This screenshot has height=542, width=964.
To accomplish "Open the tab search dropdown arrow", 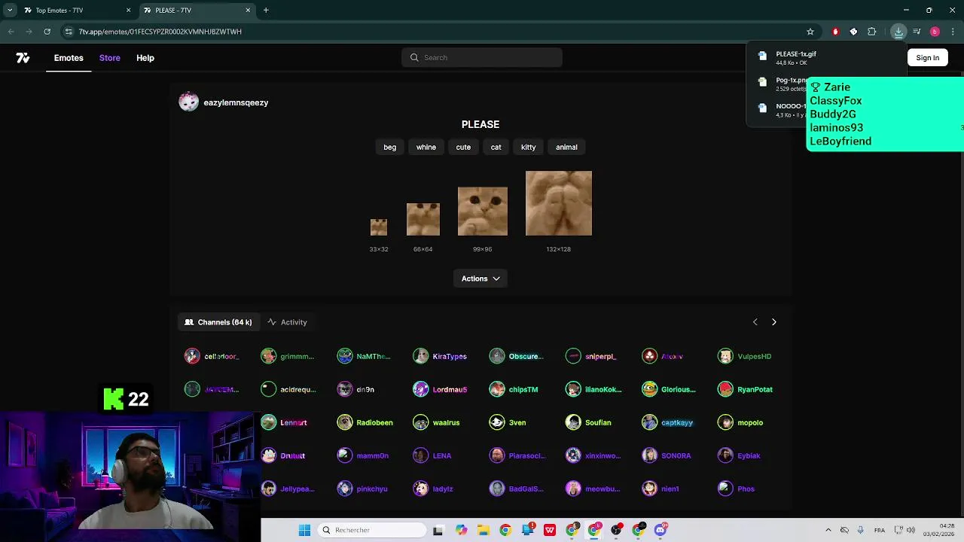I will [10, 11].
